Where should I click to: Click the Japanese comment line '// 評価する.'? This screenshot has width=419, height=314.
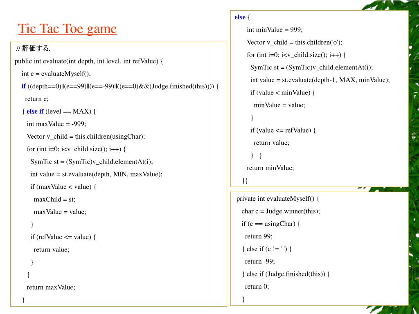click(x=34, y=49)
